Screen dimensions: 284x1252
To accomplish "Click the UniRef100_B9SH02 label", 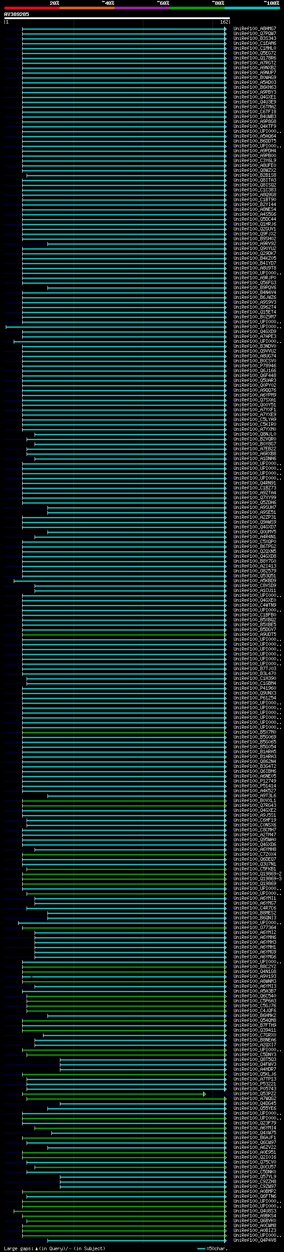I will [255, 238].
